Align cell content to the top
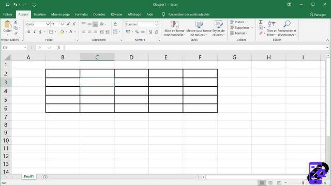 pos(84,24)
